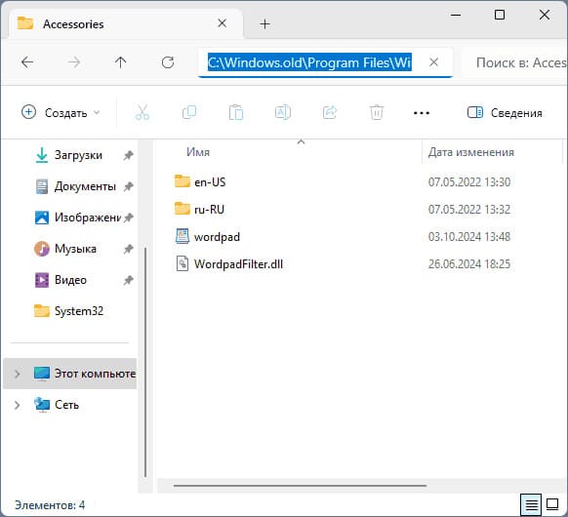
Task: Sort files by Дата изменения column
Action: pyautogui.click(x=471, y=152)
